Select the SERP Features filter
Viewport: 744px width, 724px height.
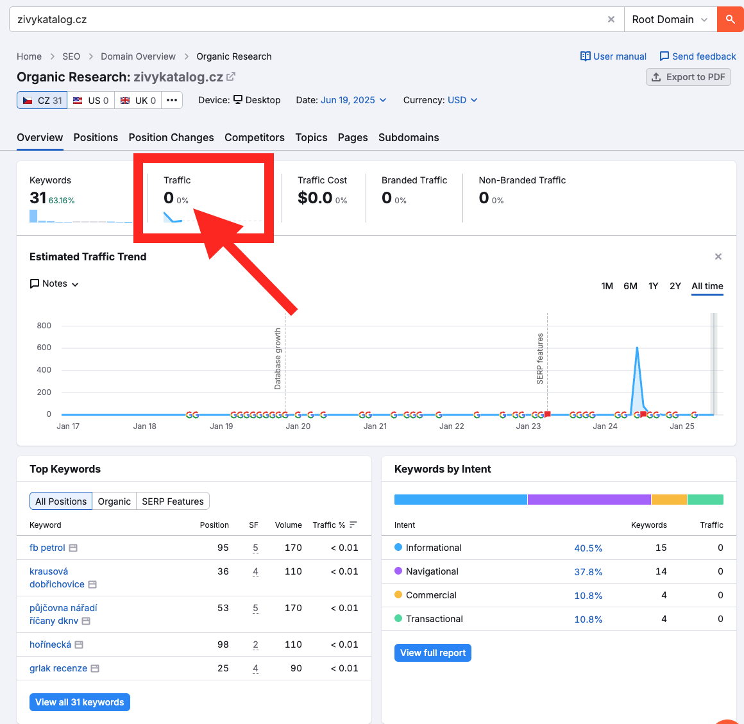click(173, 501)
